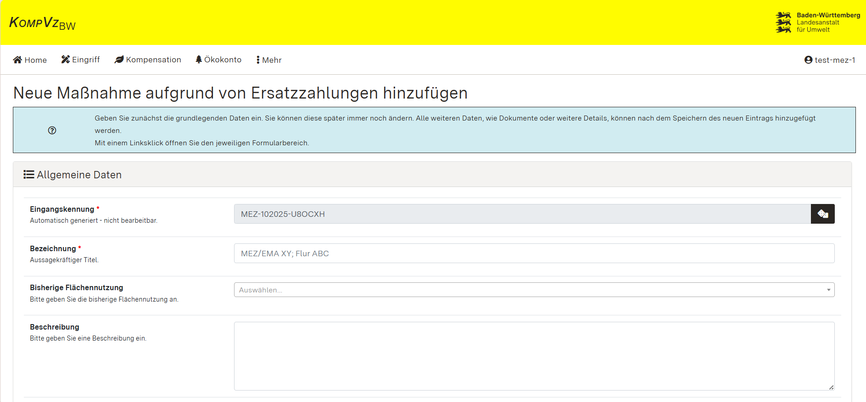Image resolution: width=866 pixels, height=402 pixels.
Task: Click the Kompensation leaf icon
Action: [x=119, y=60]
